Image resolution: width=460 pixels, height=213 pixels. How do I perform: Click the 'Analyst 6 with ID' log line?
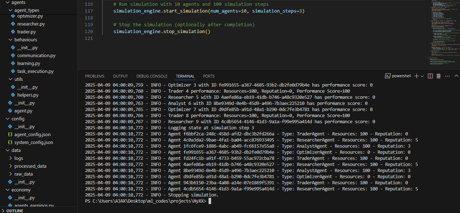(226, 103)
